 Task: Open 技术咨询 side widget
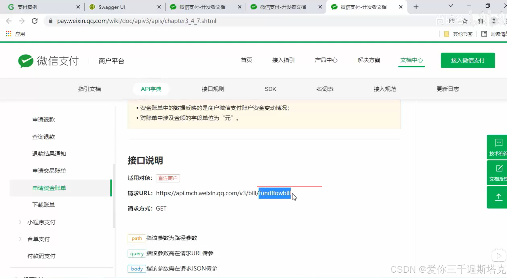coord(497,147)
